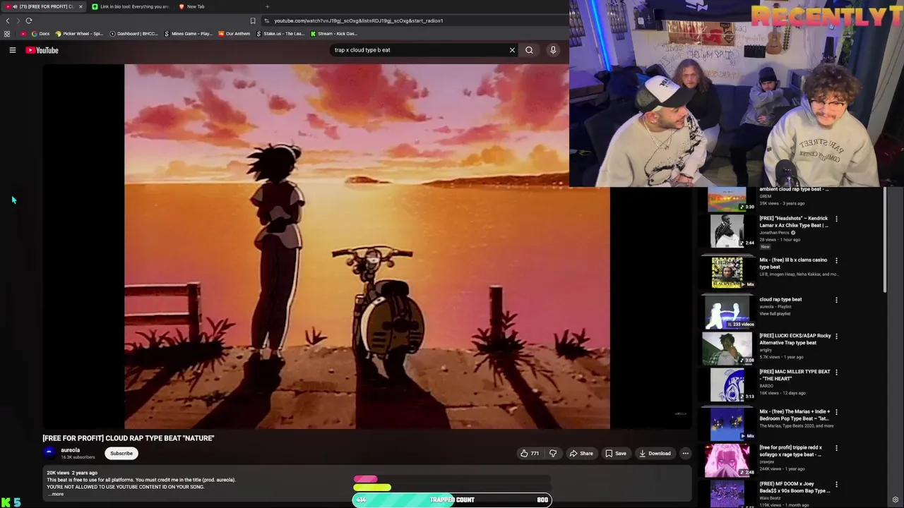Click the TRAPPED COUNT progress bar overlay

click(x=452, y=500)
